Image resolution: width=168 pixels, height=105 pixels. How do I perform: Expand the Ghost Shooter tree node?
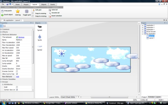pyautogui.click(x=143, y=32)
